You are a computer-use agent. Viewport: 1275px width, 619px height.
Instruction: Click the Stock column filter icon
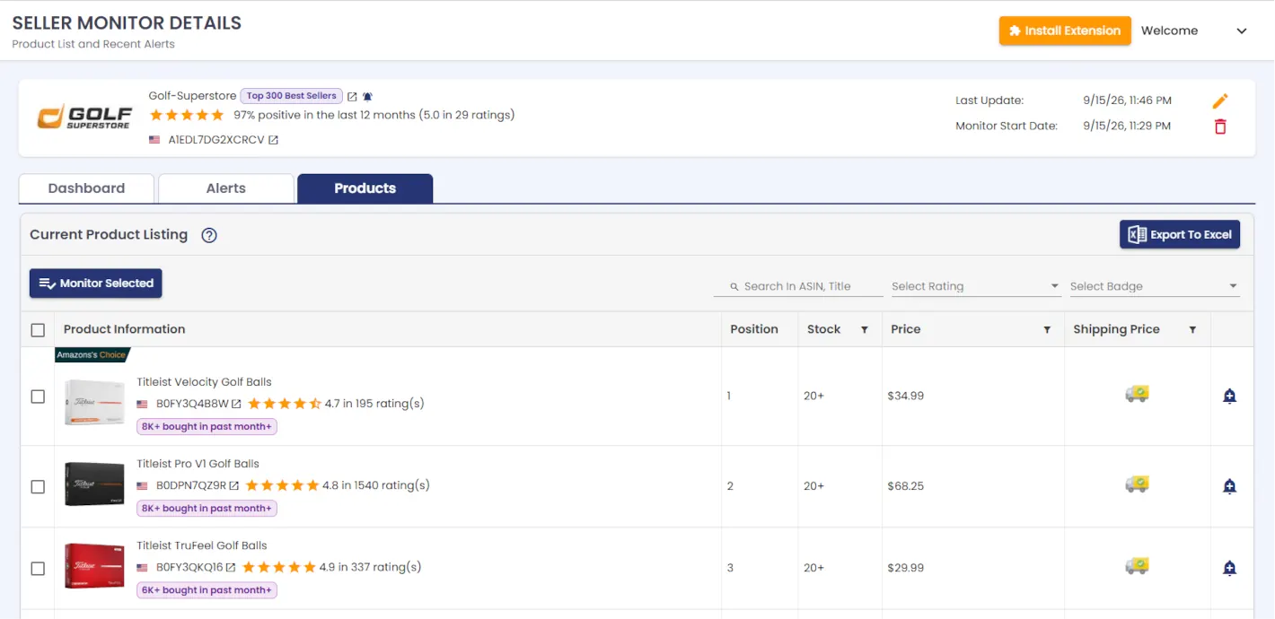[x=865, y=330]
